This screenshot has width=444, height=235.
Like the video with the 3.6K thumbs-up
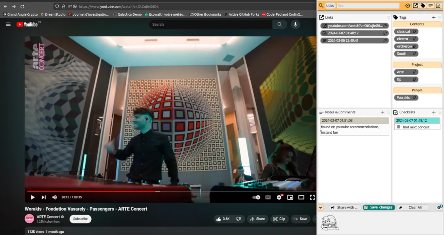coord(223,219)
